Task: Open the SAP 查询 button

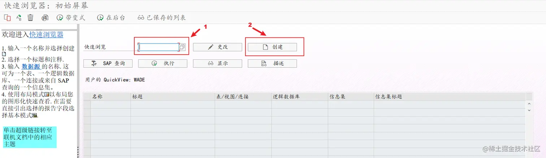Action: 108,63
